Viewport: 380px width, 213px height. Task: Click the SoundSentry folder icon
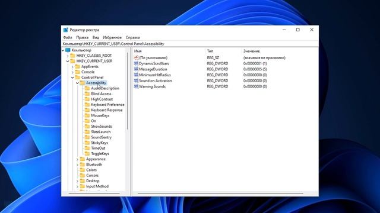pyautogui.click(x=87, y=137)
